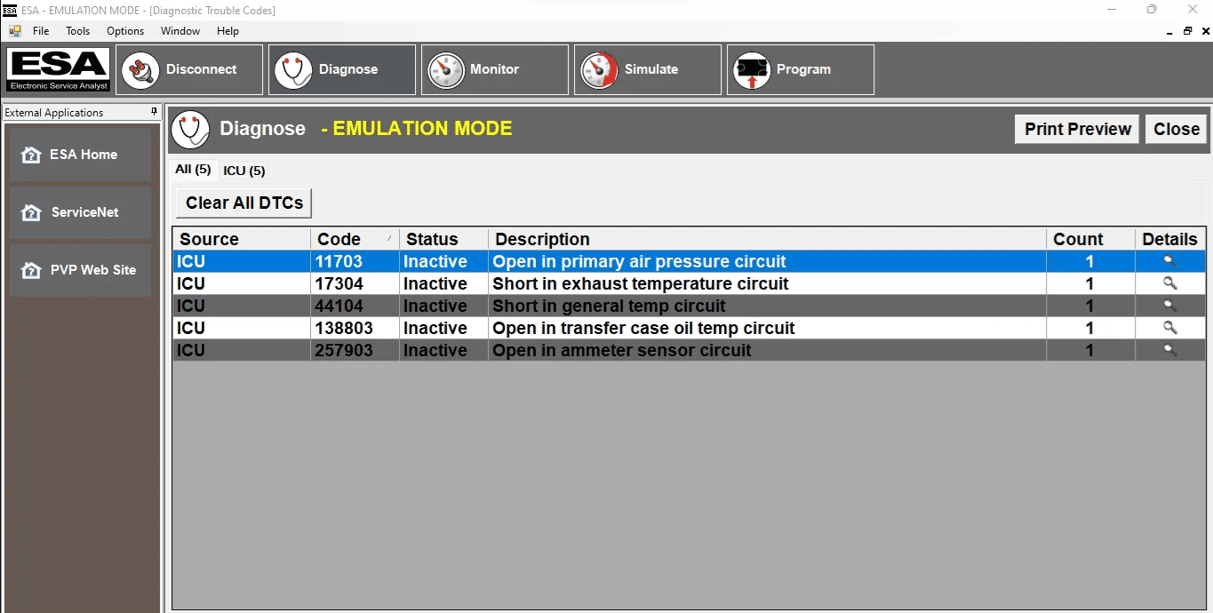Screen dimensions: 1213x613
Task: Toggle the External Applications panel pin
Action: [152, 112]
